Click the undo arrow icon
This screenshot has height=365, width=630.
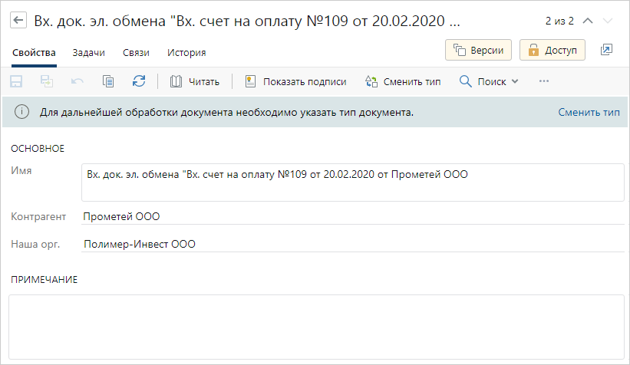(78, 81)
